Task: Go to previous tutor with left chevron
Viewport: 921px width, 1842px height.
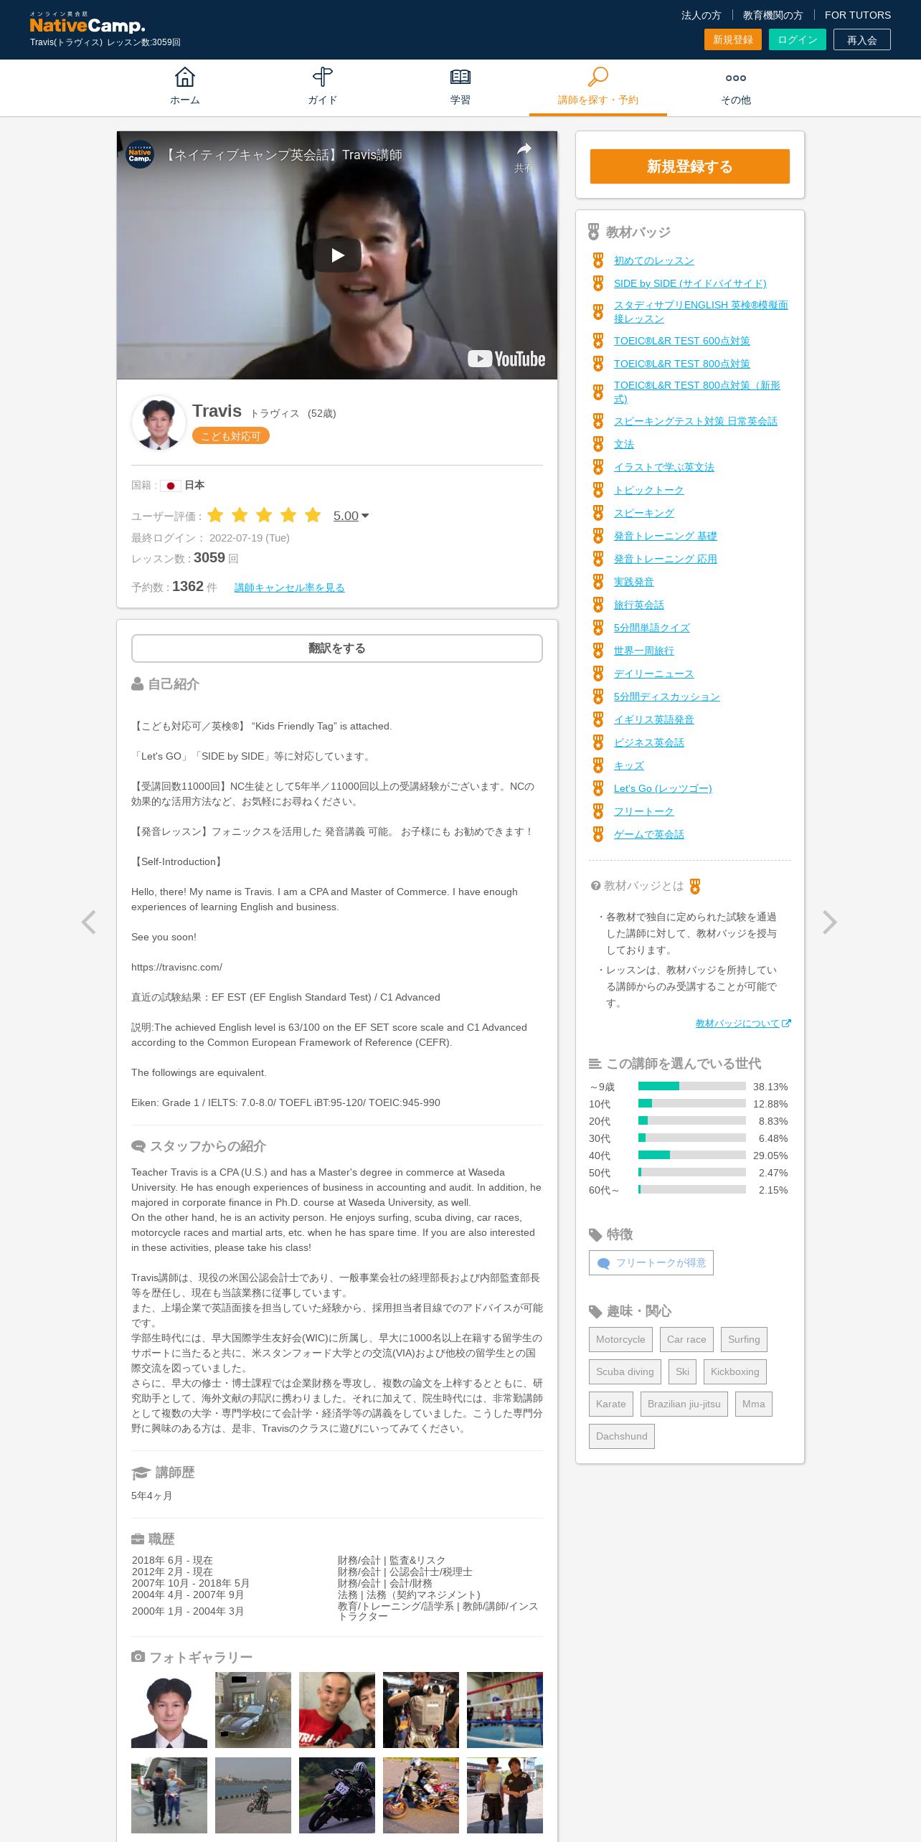Action: point(89,922)
